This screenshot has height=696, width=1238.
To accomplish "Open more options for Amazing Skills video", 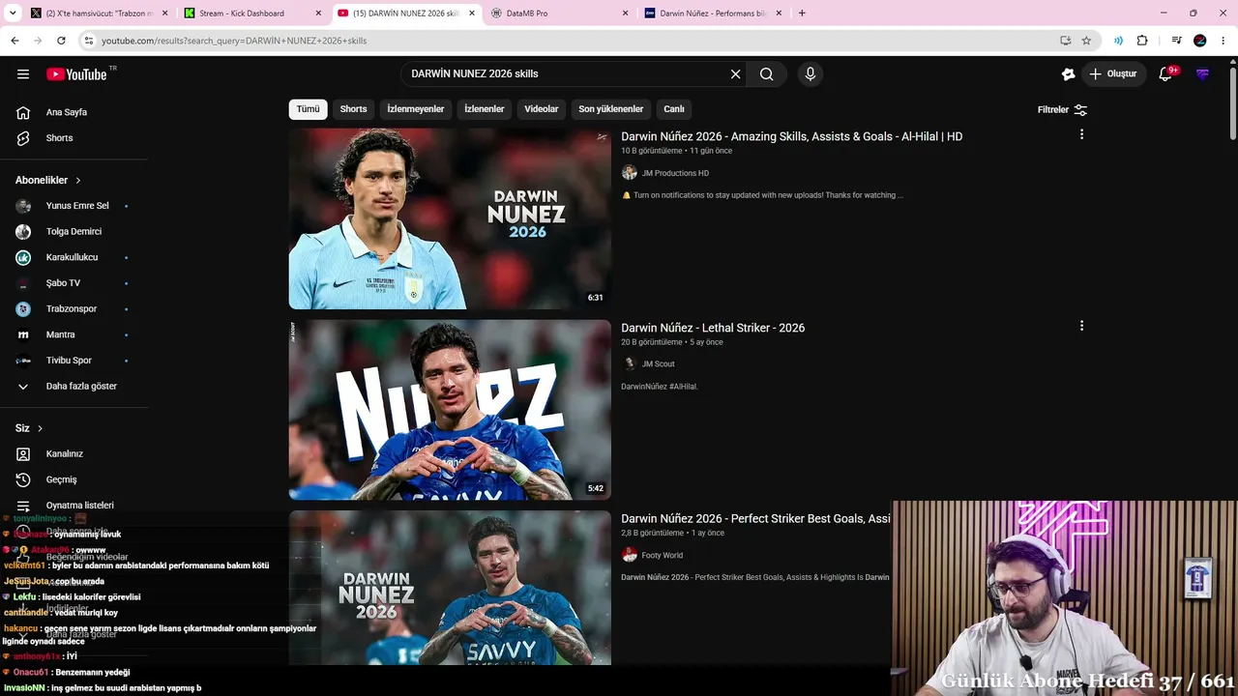I will click(x=1081, y=134).
